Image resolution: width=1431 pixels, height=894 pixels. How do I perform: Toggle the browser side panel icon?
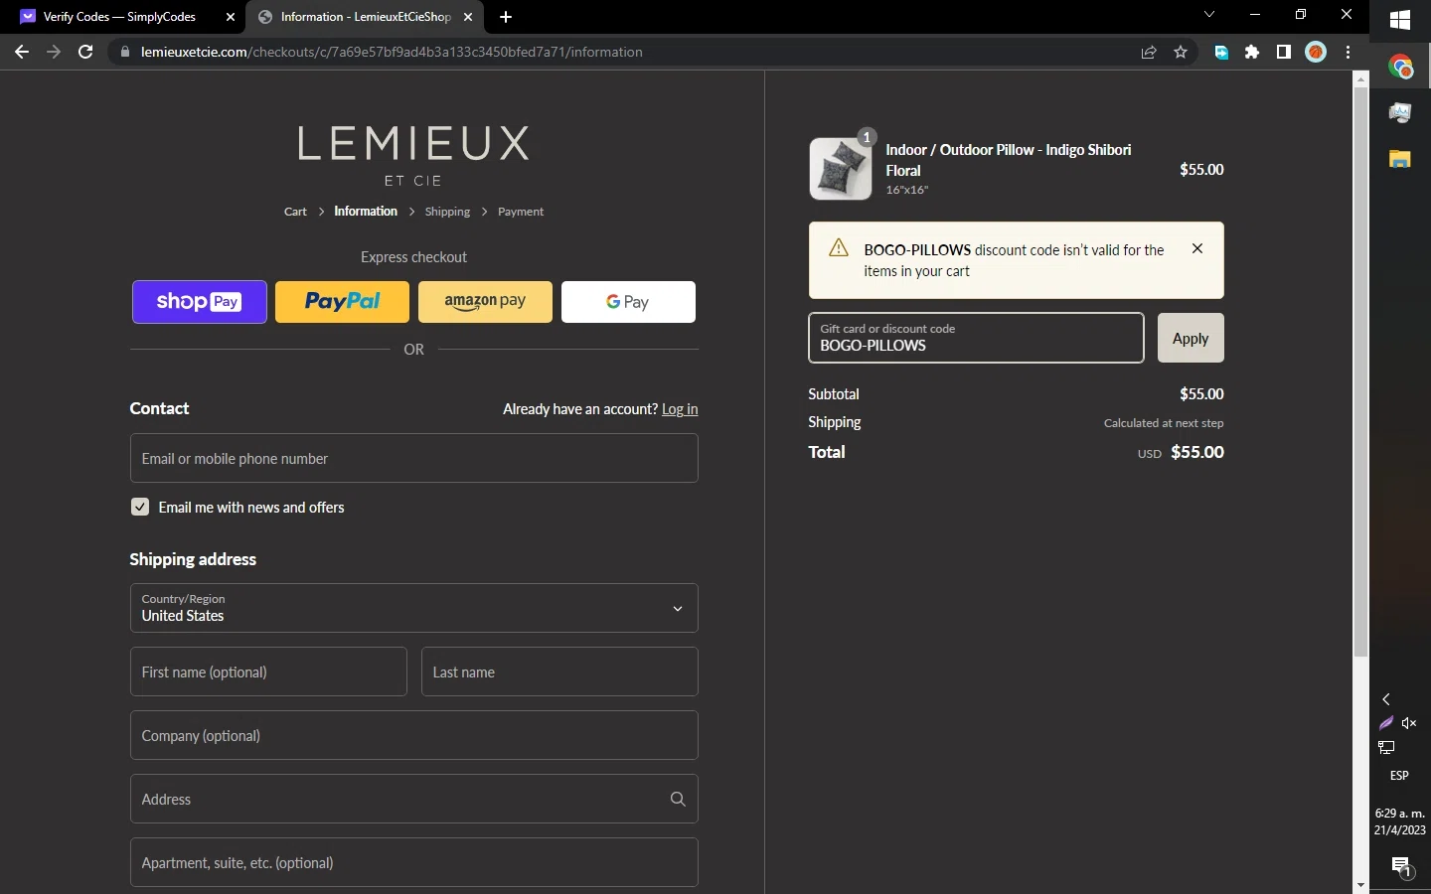click(1284, 53)
